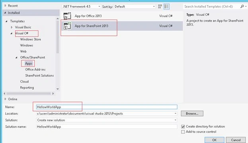
Task: Click the App for Office 2013 icon
Action: (67, 16)
